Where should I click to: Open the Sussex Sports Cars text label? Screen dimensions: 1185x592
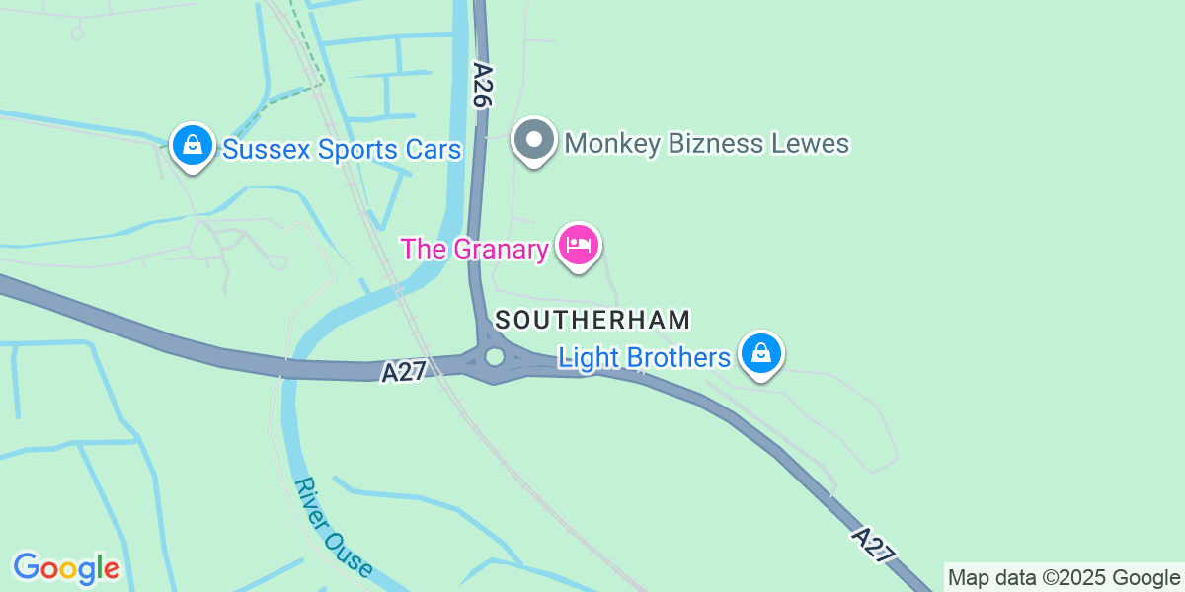click(343, 150)
